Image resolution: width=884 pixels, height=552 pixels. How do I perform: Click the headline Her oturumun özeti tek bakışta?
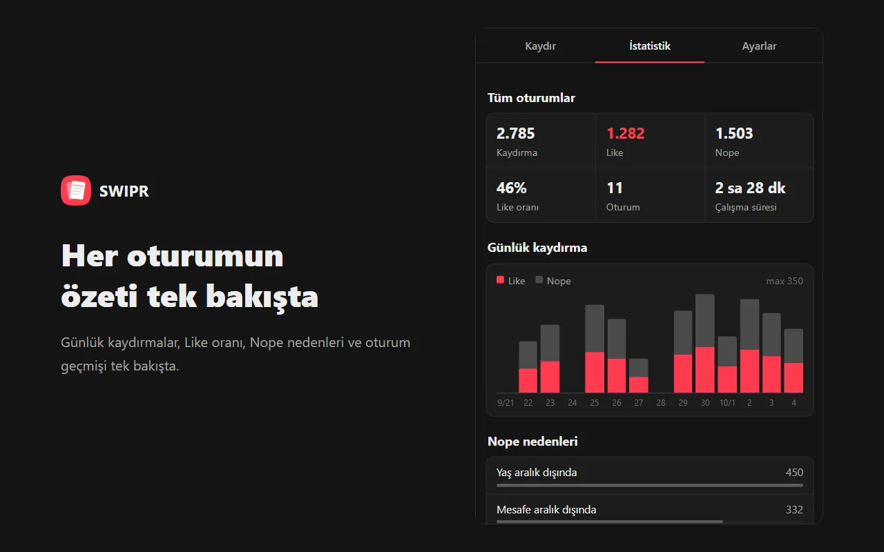pos(190,276)
